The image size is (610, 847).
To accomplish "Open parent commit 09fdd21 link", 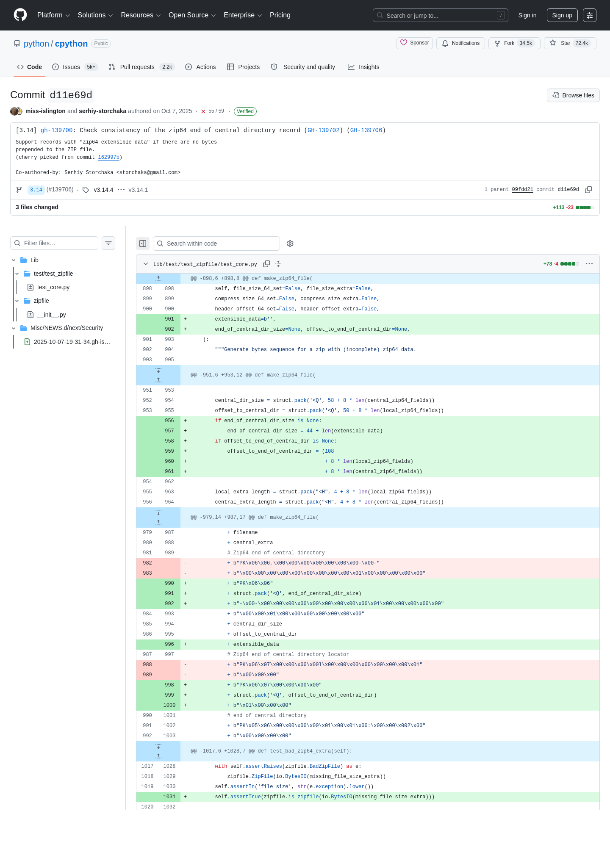I will 522,190.
